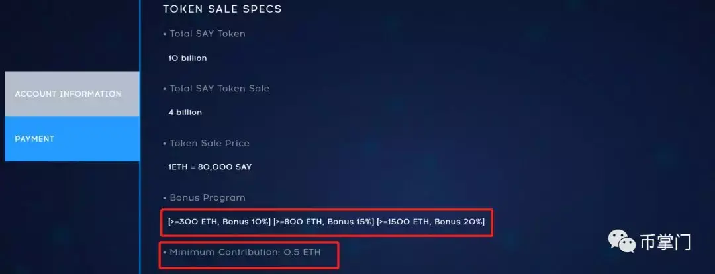This screenshot has height=274, width=715.
Task: Click the >=1500 ETH Bonus 20% tier
Action: [x=430, y=222]
